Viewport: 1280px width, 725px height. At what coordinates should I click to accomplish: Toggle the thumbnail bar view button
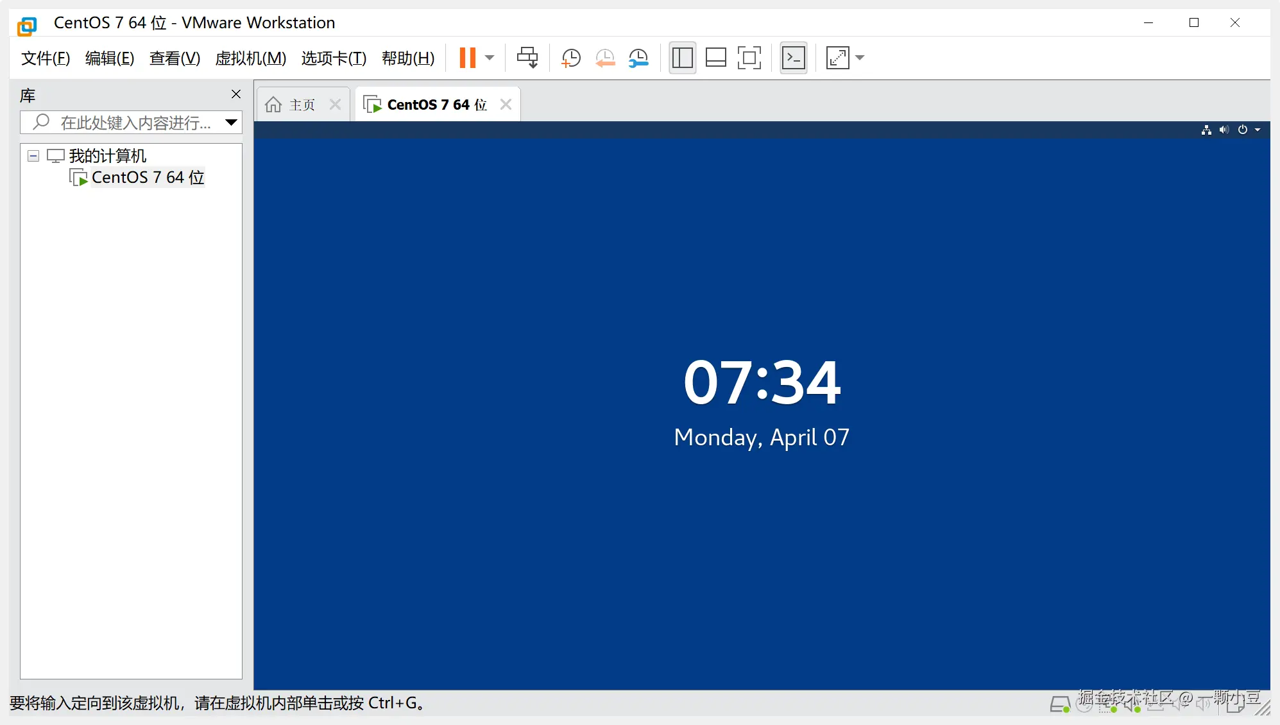pos(715,58)
